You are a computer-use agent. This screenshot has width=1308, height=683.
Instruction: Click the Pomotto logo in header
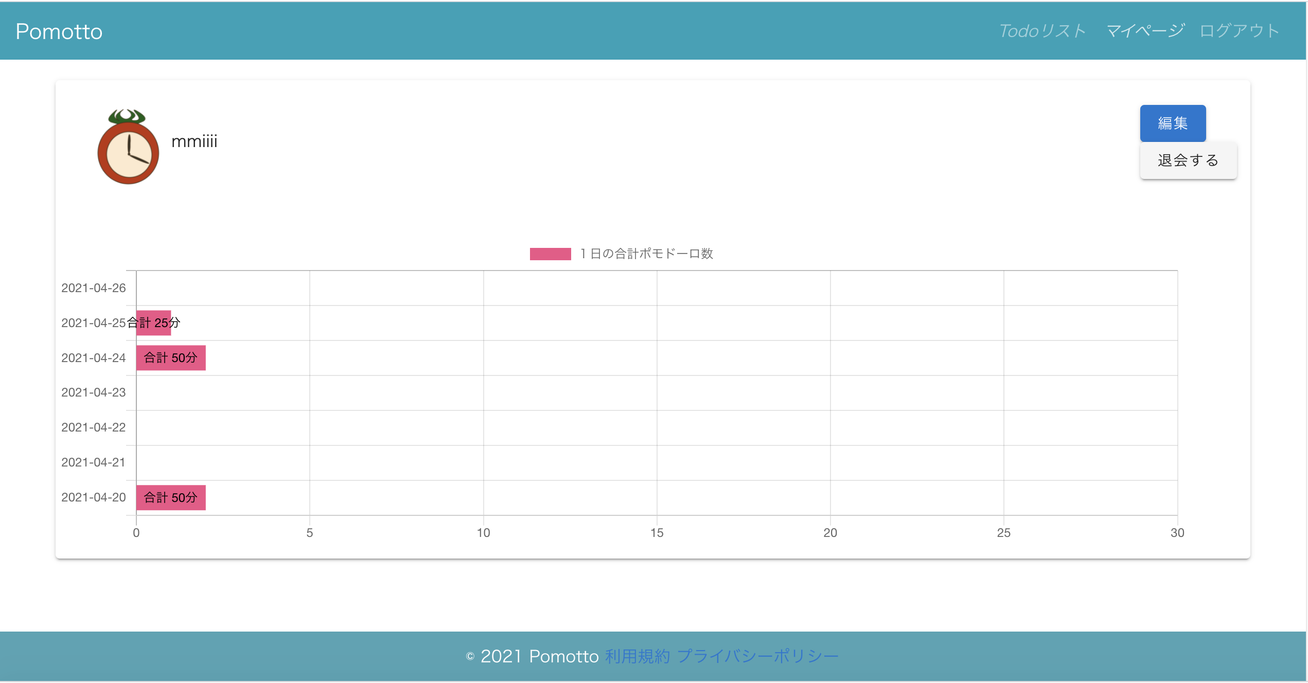(x=59, y=32)
